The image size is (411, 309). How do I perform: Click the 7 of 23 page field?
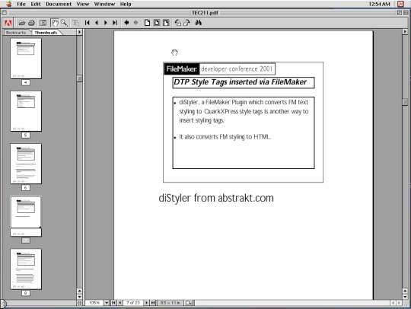pos(133,303)
